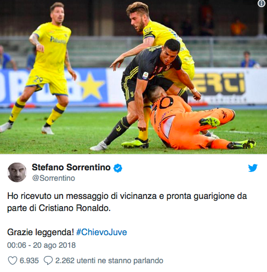The width and height of the screenshot is (267, 272).
Task: Open 2.262 utenti ne stanno parlando
Action: (109, 260)
